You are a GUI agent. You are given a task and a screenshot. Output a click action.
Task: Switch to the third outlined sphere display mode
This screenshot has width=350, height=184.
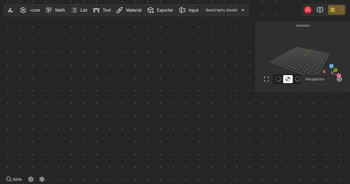click(x=297, y=79)
